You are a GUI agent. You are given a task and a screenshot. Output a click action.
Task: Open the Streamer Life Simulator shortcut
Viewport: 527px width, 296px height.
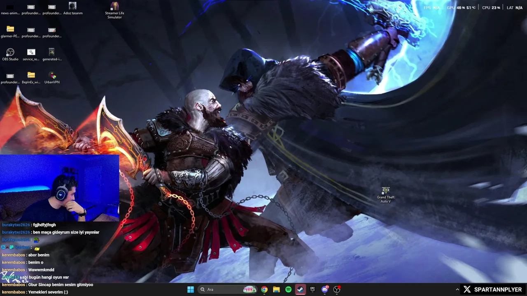click(x=114, y=10)
